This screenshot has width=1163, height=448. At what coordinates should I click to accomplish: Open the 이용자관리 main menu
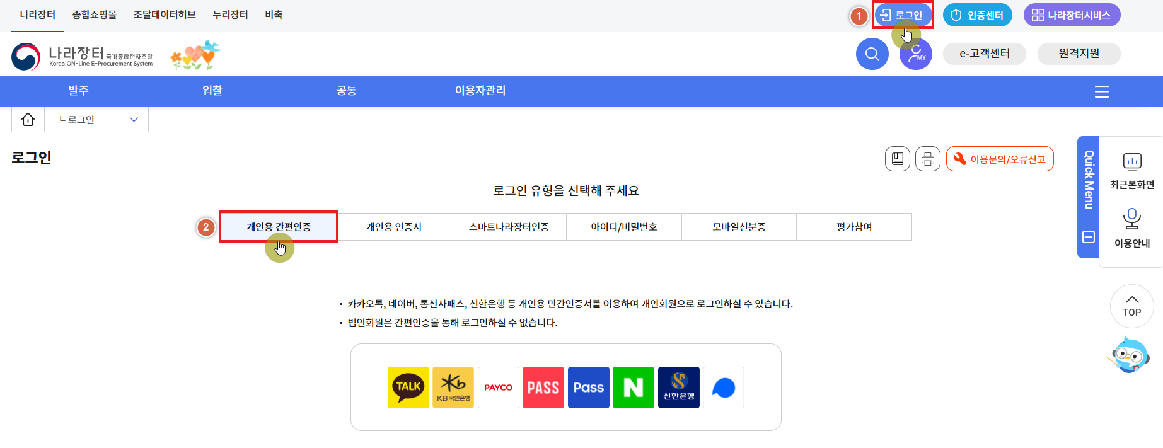tap(480, 91)
